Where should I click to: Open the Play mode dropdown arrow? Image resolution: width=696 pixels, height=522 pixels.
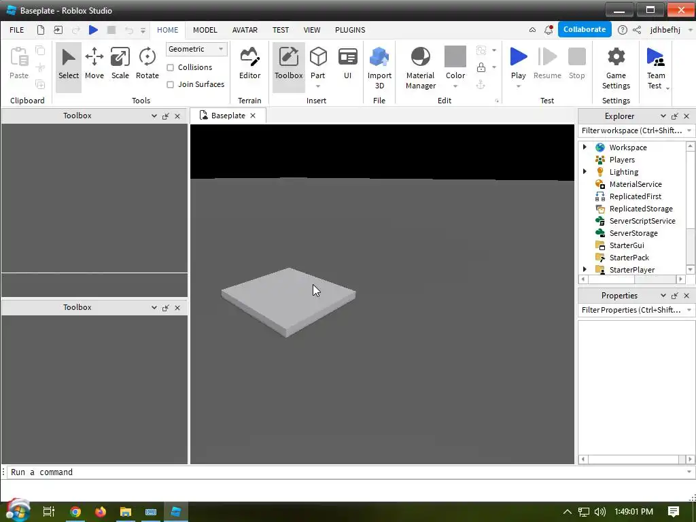pyautogui.click(x=518, y=86)
